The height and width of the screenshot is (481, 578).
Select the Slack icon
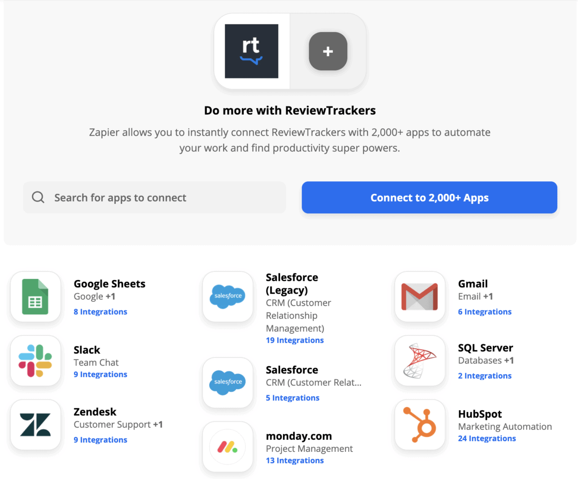click(x=36, y=361)
